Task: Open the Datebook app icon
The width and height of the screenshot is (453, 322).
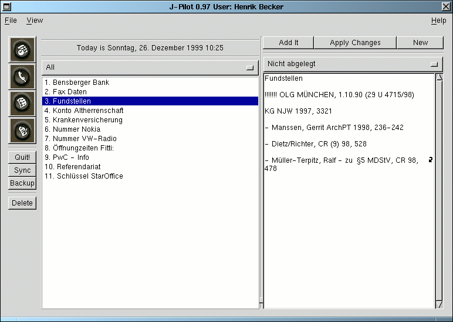Action: coord(22,50)
